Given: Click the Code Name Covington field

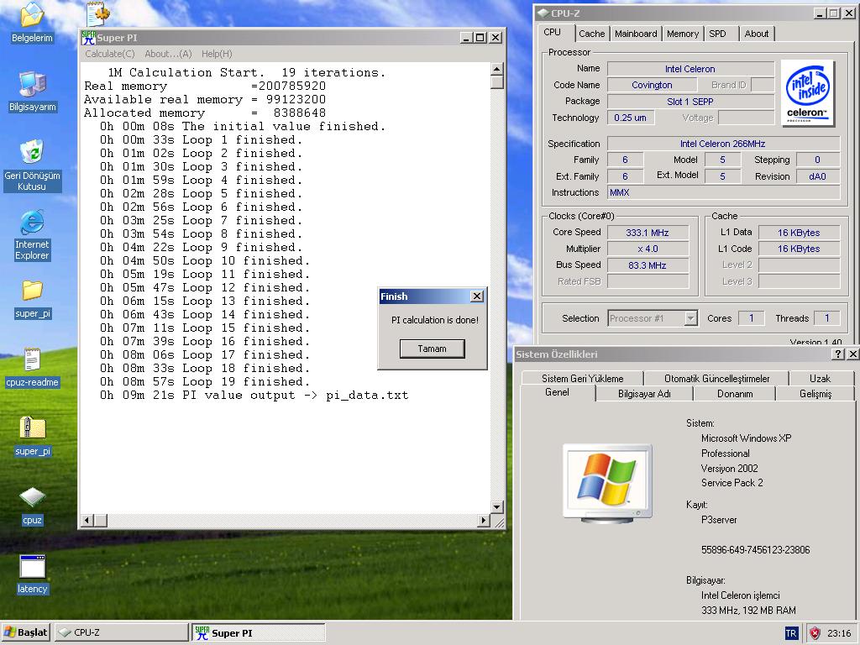Looking at the screenshot, I should click(x=652, y=85).
